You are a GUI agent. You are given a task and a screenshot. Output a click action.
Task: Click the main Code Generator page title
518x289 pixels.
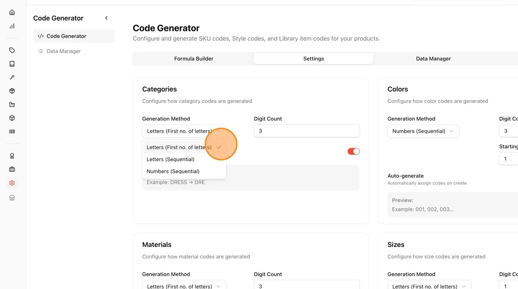coord(166,28)
